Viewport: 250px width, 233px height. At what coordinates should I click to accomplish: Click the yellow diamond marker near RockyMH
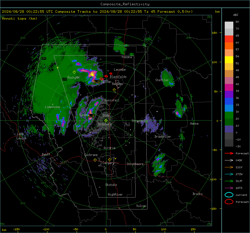pos(74,72)
